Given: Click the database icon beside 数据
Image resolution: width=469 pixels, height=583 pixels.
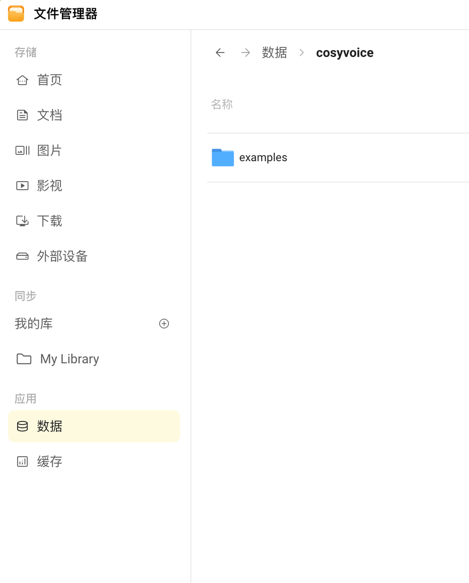Looking at the screenshot, I should [22, 426].
